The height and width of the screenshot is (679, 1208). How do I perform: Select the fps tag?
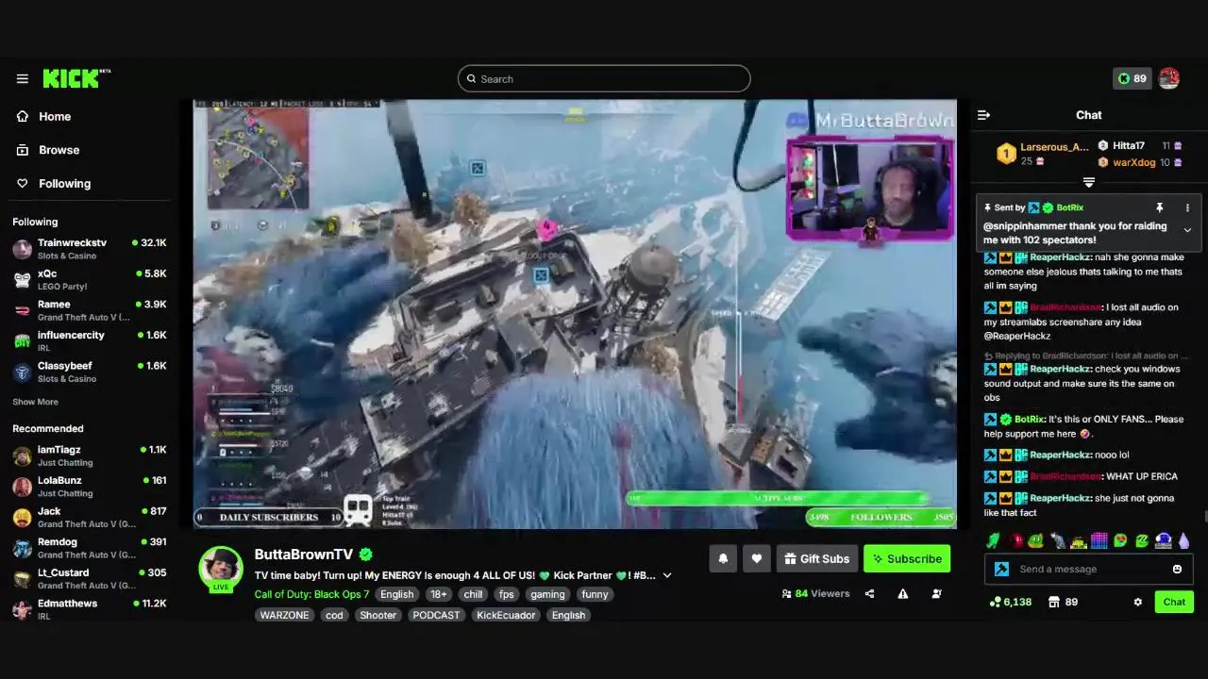pyautogui.click(x=507, y=594)
